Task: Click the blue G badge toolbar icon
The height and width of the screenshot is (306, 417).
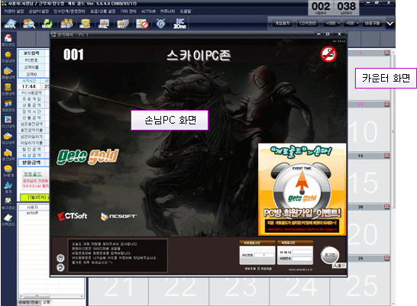Action: coord(160,24)
